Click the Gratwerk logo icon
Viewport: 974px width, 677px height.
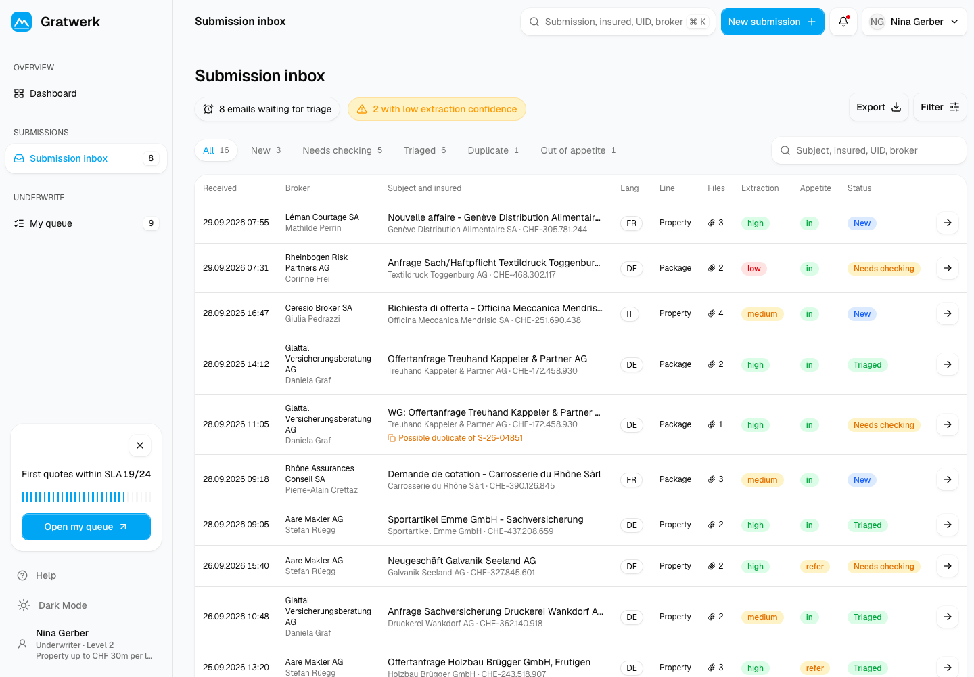click(x=22, y=22)
